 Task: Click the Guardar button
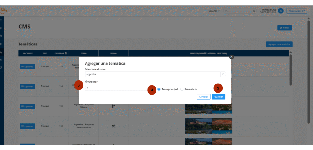coord(218,97)
